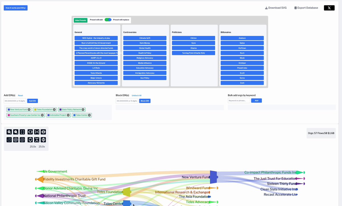Viewport: 342px width, 206px height.
Task: Compress the diagram horizontally
Action: [x=37, y=132]
